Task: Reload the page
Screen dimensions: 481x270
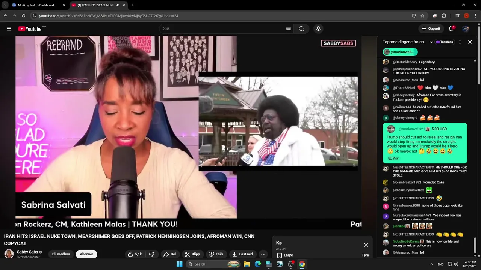Action: pos(23,16)
